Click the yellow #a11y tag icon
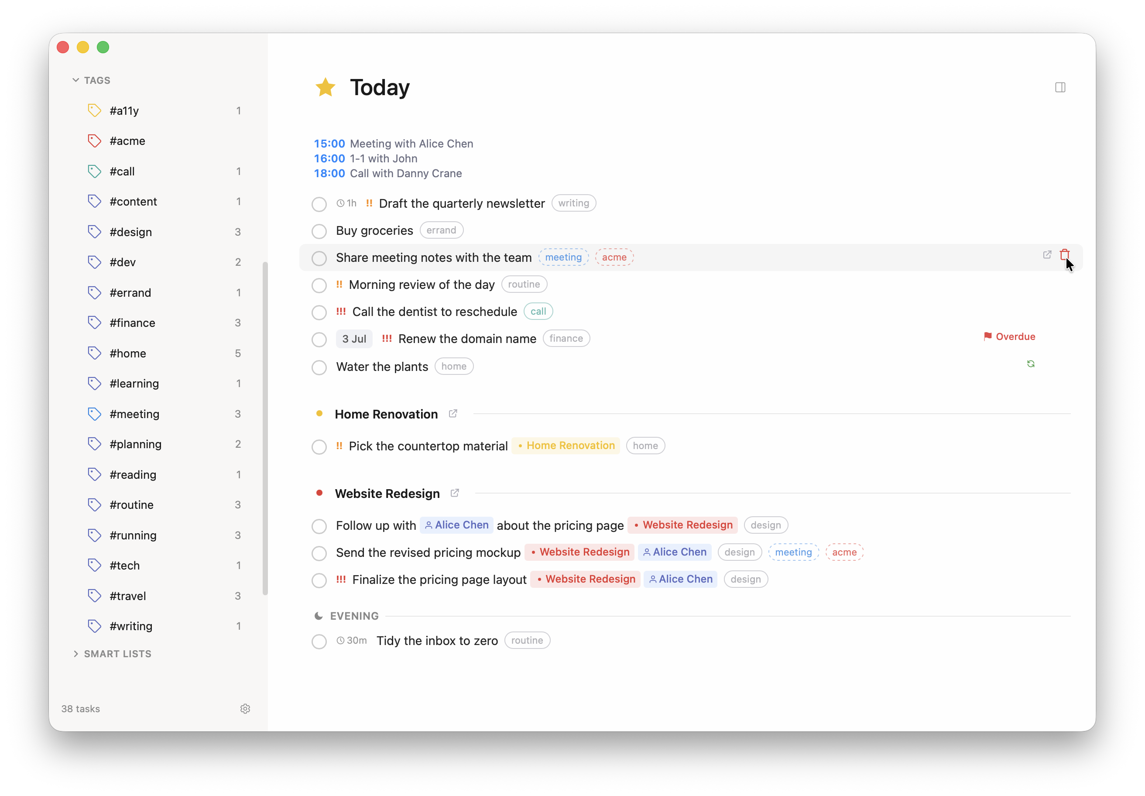 [94, 110]
